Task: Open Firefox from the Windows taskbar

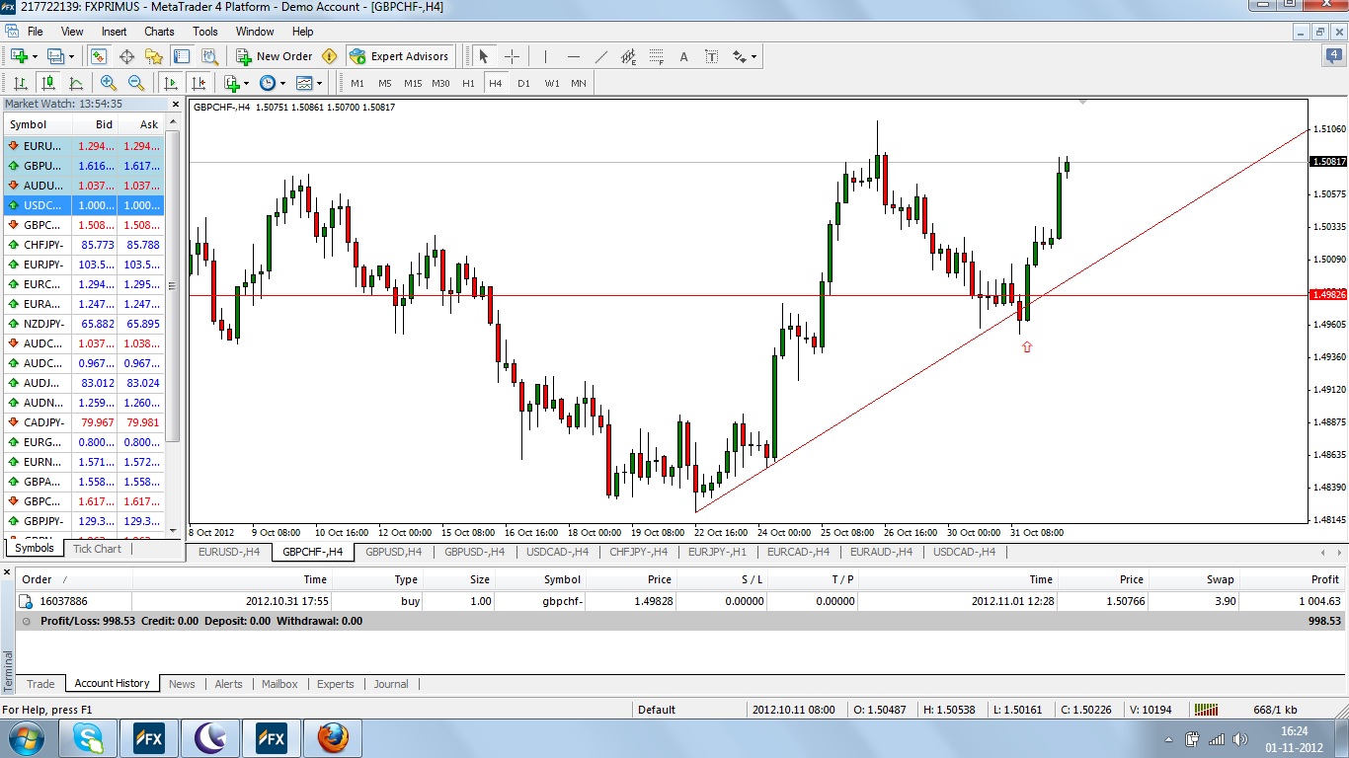Action: [x=333, y=737]
